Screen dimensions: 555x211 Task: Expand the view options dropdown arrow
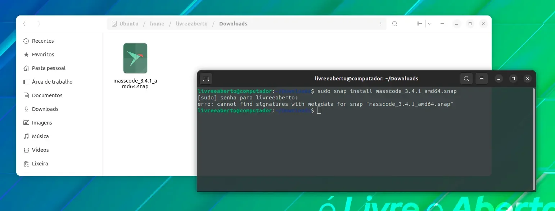(x=430, y=24)
